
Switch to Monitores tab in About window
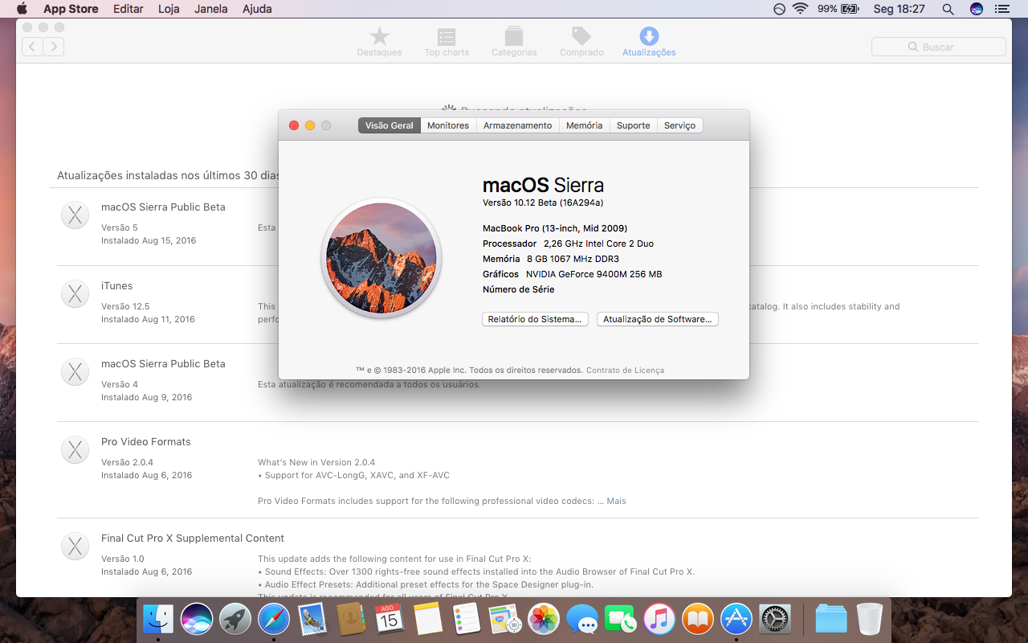click(x=448, y=125)
